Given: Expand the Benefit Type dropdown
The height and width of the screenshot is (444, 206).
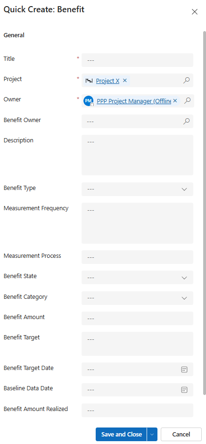Looking at the screenshot, I should pyautogui.click(x=138, y=189).
